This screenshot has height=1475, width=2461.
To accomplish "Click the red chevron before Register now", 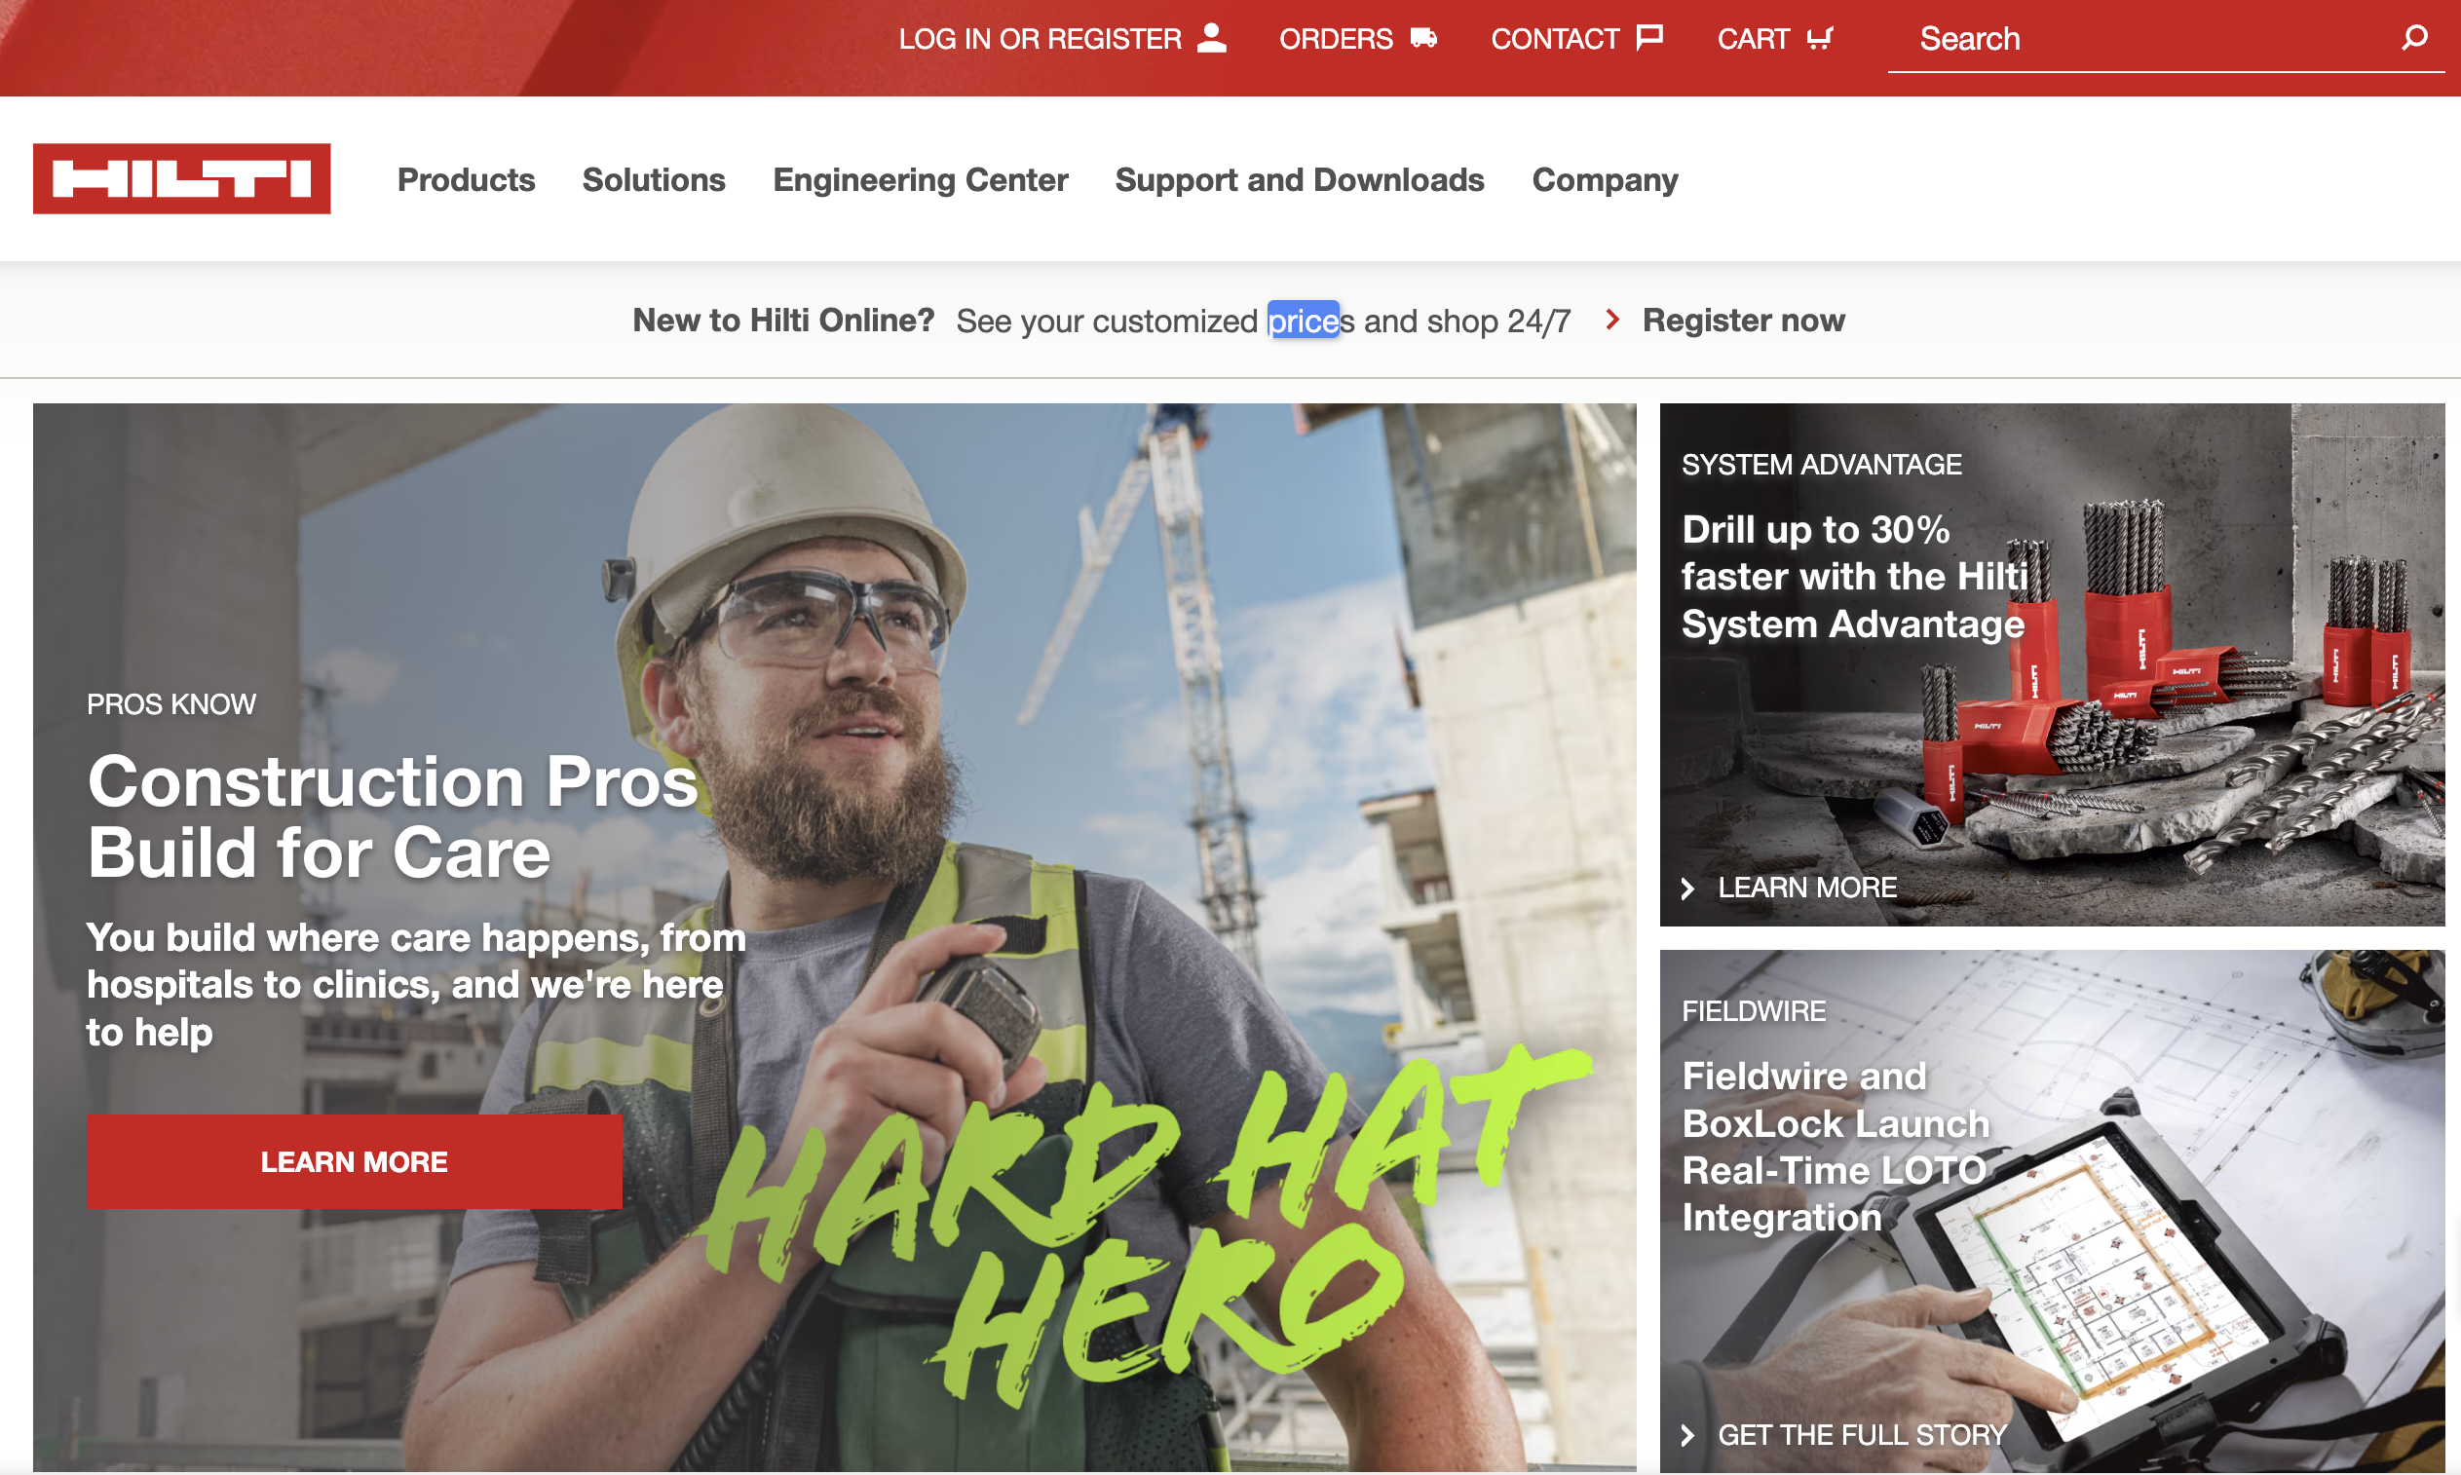I will pyautogui.click(x=1612, y=321).
